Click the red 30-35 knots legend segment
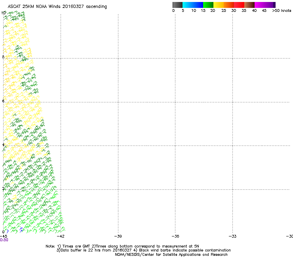 point(239,5)
